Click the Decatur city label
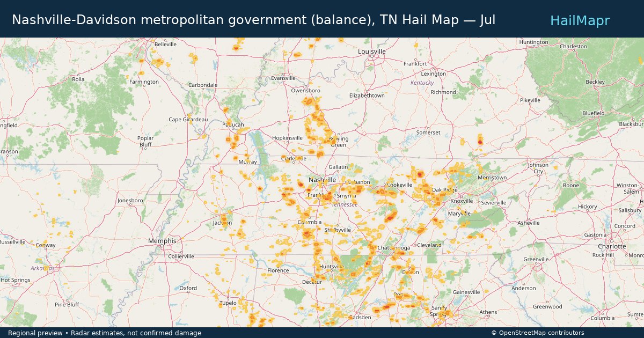The width and height of the screenshot is (644, 338). pos(312,282)
